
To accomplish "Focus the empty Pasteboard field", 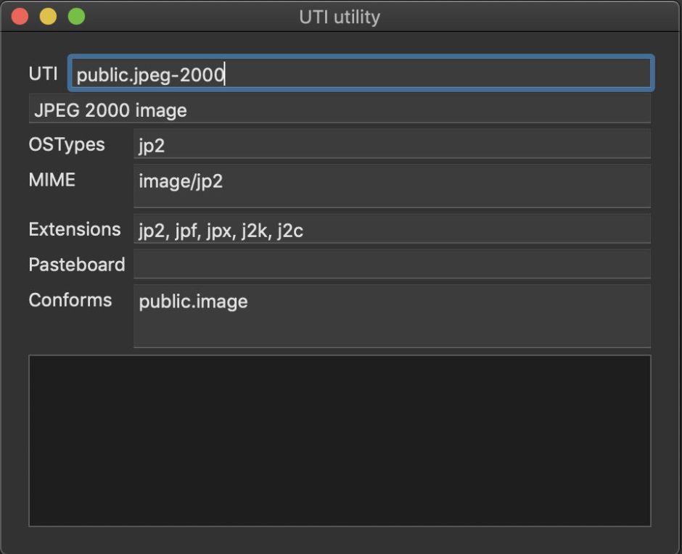I will (392, 265).
